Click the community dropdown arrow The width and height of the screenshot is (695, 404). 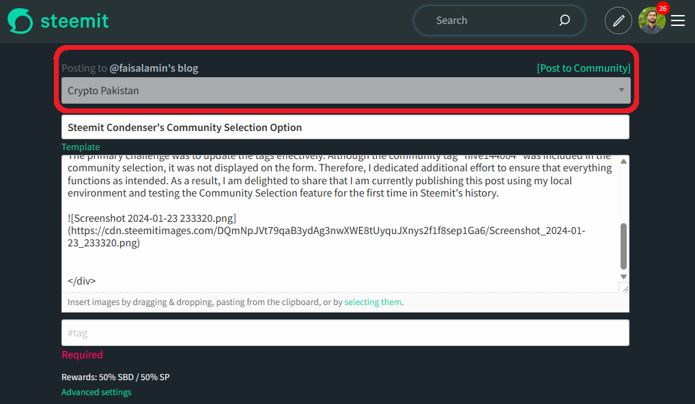click(621, 90)
